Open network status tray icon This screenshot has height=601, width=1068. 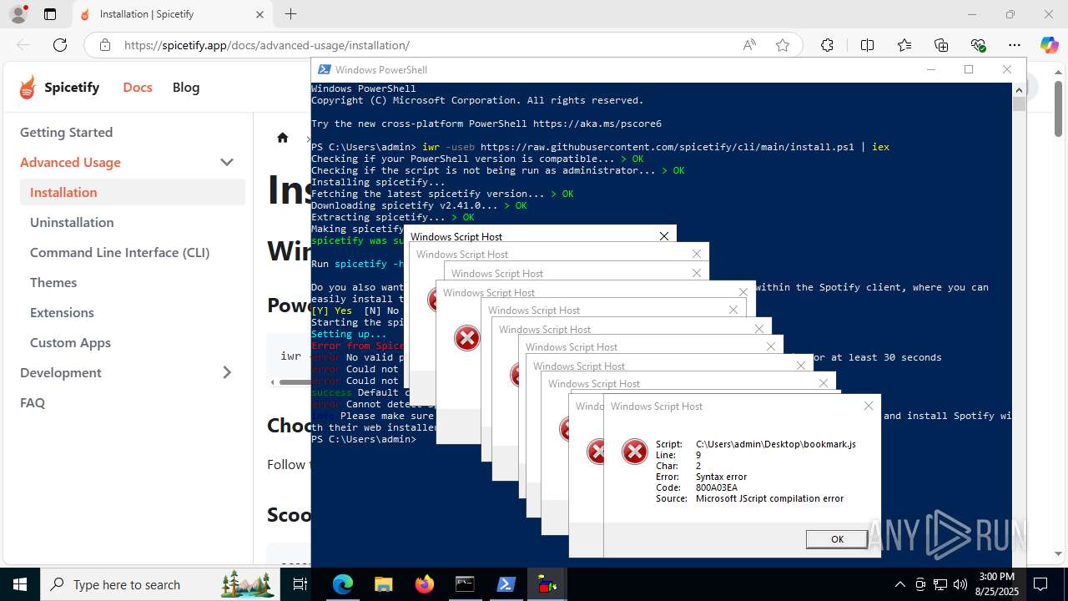(940, 584)
